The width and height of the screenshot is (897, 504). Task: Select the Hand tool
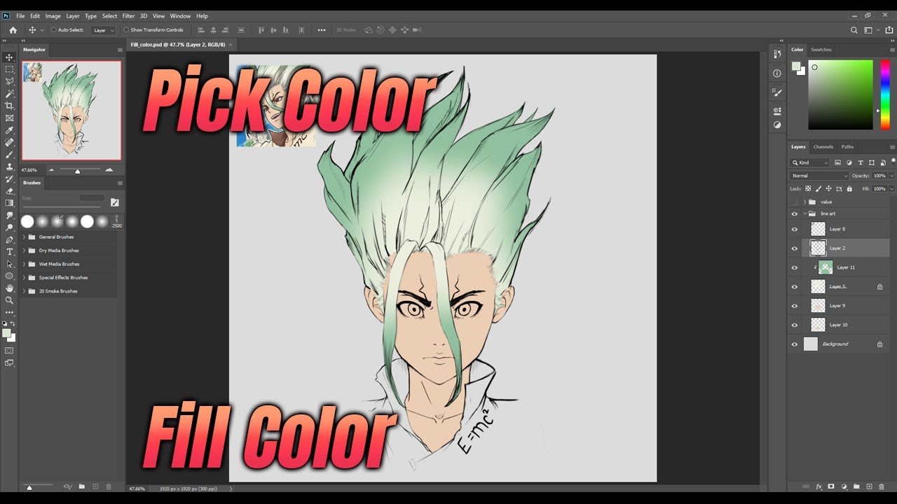pyautogui.click(x=9, y=288)
